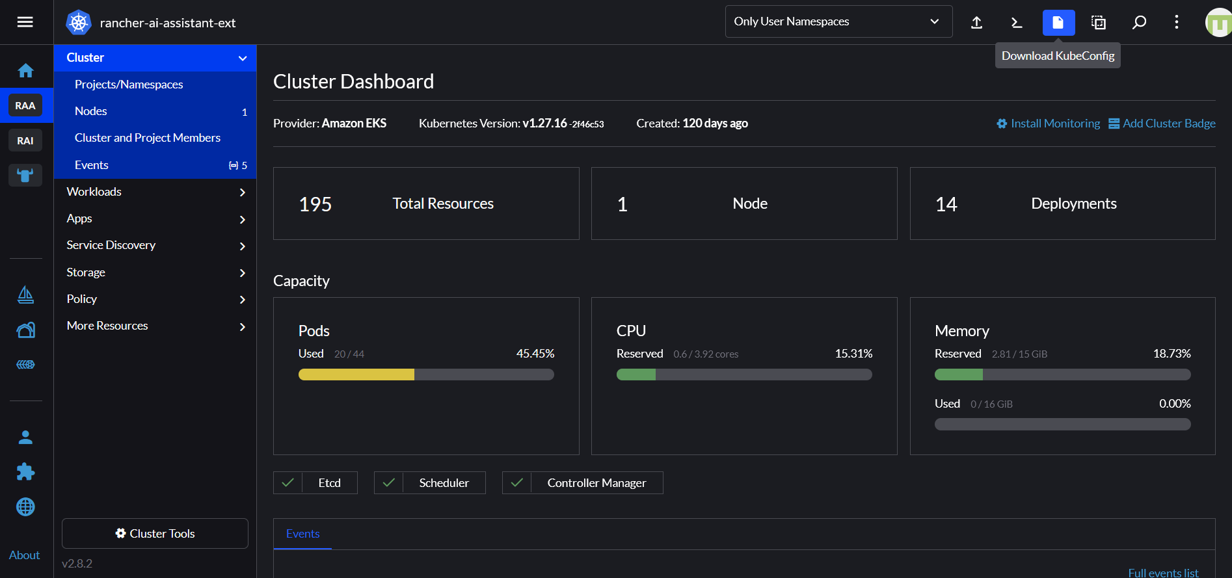
Task: Open the Global Settings globe icon
Action: (25, 506)
